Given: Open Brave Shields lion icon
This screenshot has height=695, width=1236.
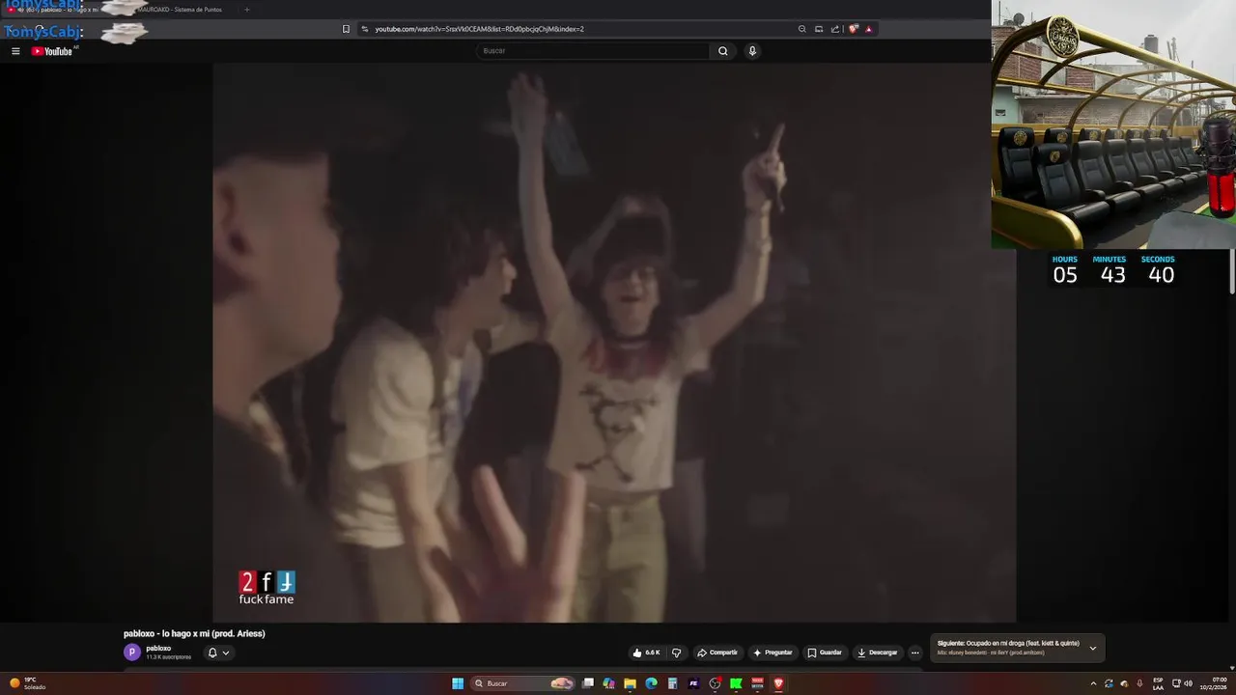Looking at the screenshot, I should click(x=853, y=29).
